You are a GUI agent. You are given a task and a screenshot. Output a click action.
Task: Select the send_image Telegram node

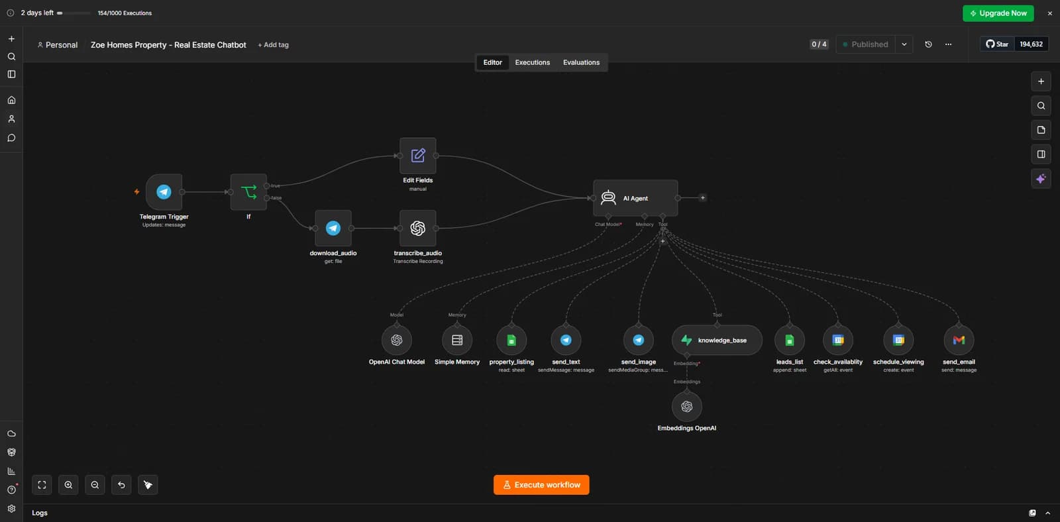click(x=639, y=340)
